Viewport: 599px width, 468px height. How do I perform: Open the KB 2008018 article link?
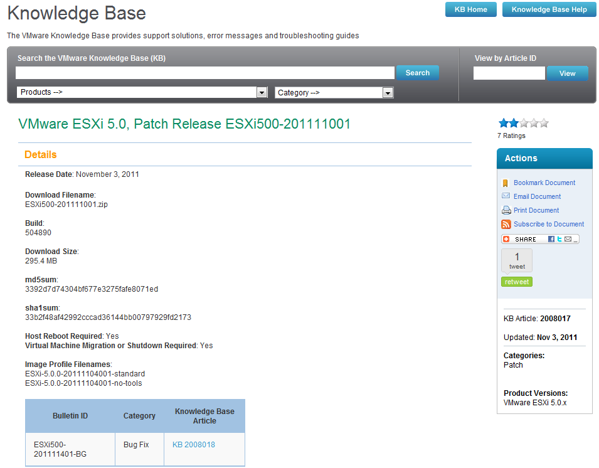(194, 445)
